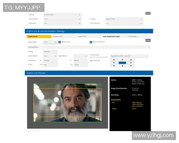Click the Reset button under the frame line tabs
Image resolution: width=179 pixels, height=143 pixels.
pos(148,41)
